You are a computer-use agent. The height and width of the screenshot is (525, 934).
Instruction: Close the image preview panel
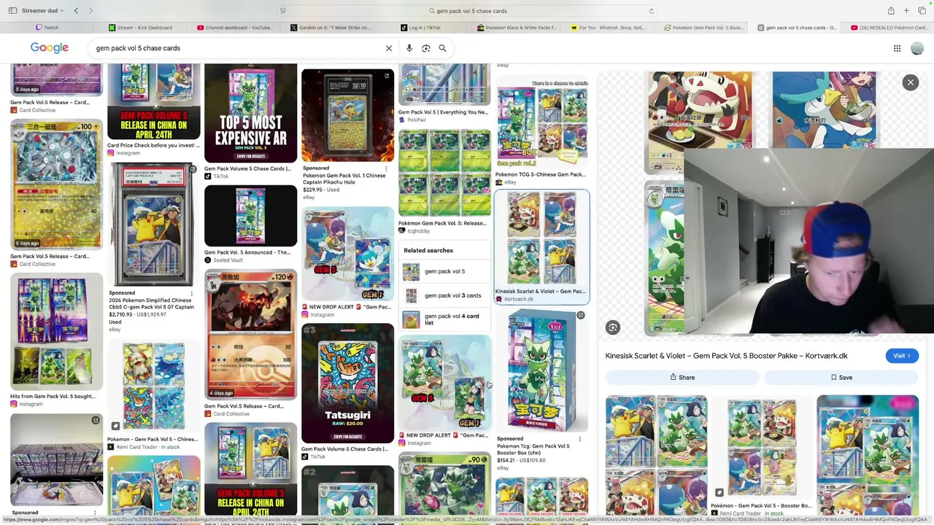click(910, 82)
